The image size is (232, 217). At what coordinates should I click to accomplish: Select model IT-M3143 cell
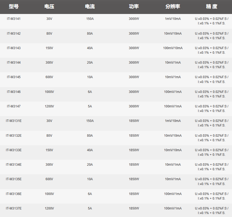[x=14, y=48]
